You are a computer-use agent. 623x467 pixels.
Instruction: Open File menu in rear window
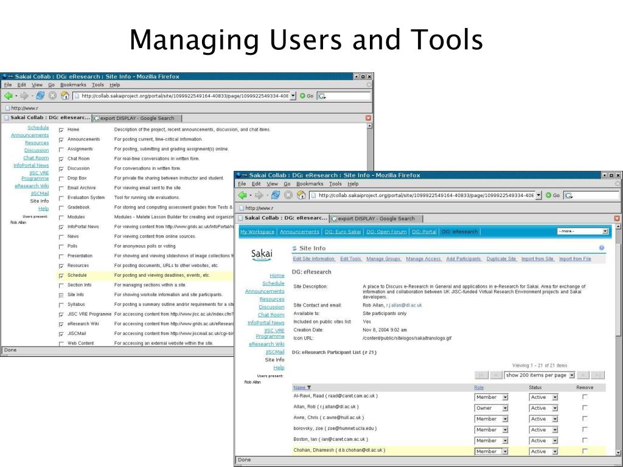click(x=8, y=85)
